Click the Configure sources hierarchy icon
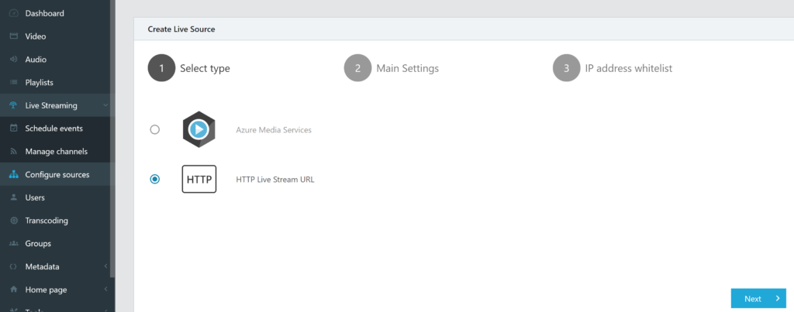 click(x=14, y=175)
